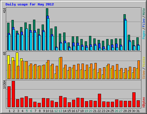Select the orange sites bar for day 13

point(61,68)
